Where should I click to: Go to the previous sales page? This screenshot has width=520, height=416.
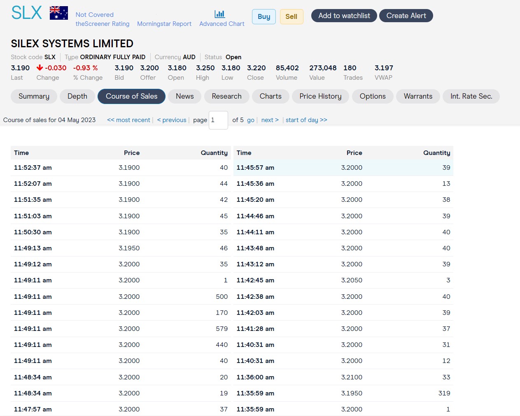tap(172, 120)
